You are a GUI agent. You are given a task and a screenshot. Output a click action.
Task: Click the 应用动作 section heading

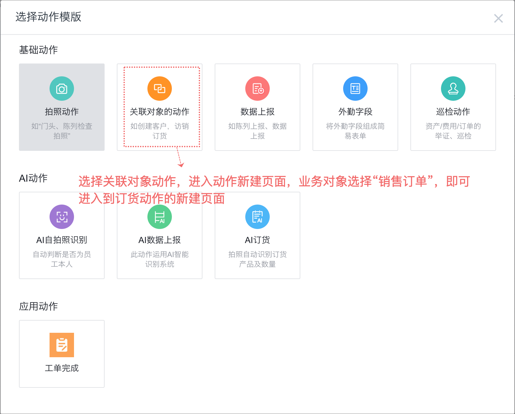tap(39, 306)
